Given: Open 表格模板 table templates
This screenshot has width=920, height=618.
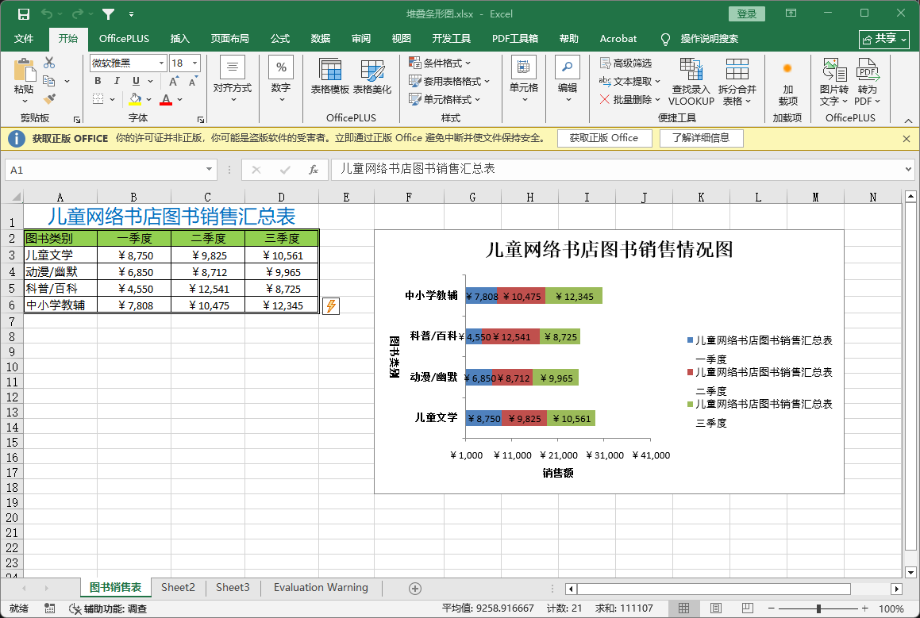Looking at the screenshot, I should (x=329, y=77).
